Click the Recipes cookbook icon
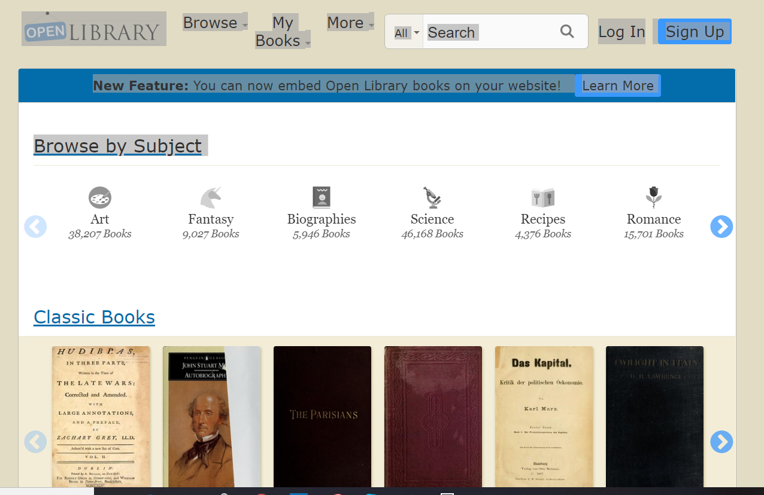The width and height of the screenshot is (764, 495). [543, 197]
